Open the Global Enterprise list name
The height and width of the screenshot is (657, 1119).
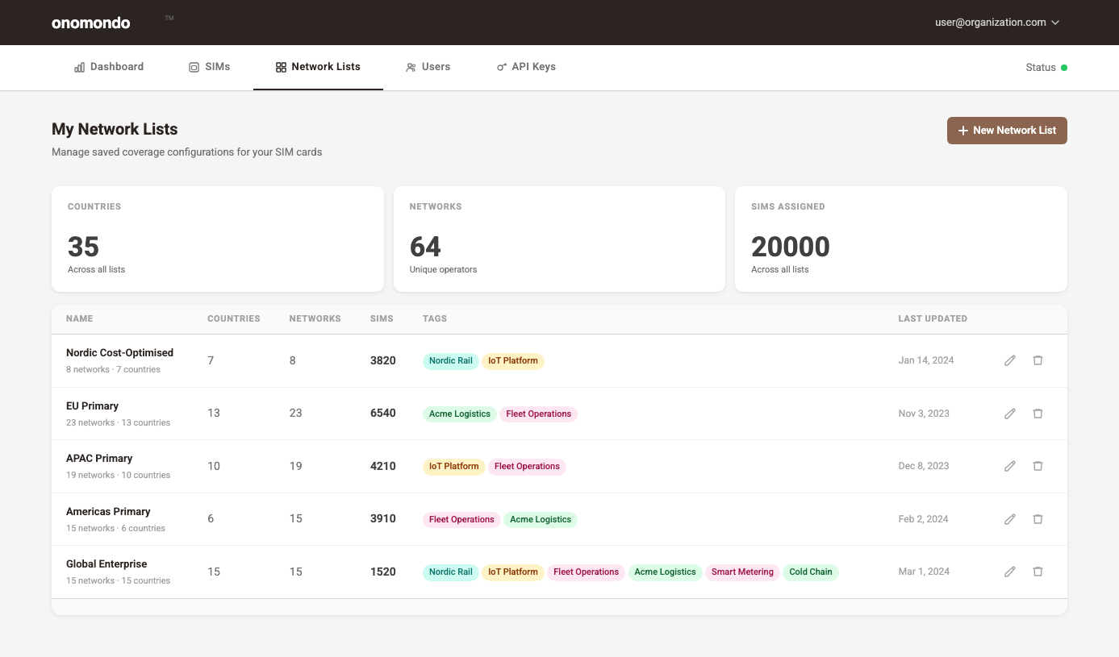[x=106, y=564]
